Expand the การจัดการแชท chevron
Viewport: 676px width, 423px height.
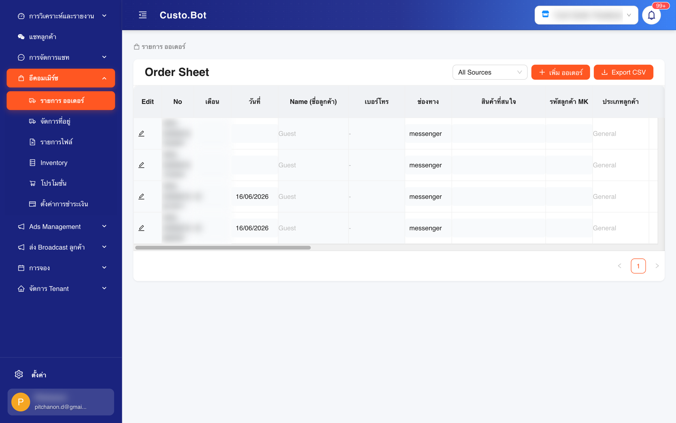coord(104,57)
